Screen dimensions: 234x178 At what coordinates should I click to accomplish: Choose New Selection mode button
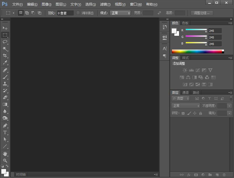click(x=21, y=13)
